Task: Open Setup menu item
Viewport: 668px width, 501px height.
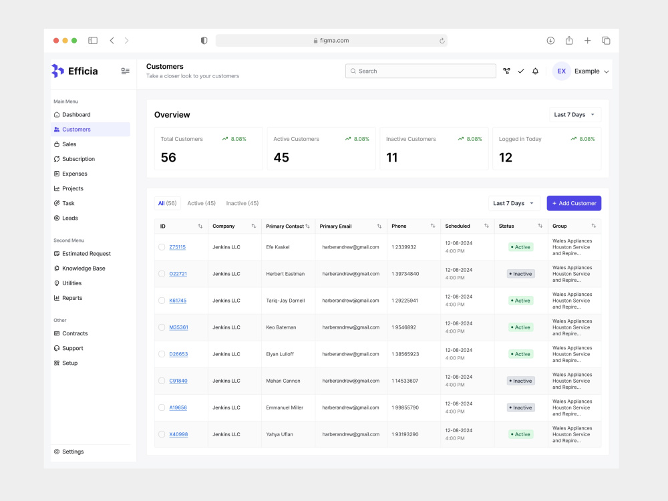Action: (x=90, y=363)
